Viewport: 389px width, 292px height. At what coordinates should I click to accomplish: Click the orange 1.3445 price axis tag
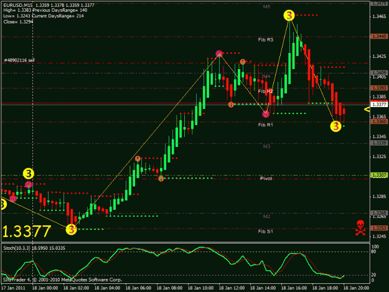(379, 37)
